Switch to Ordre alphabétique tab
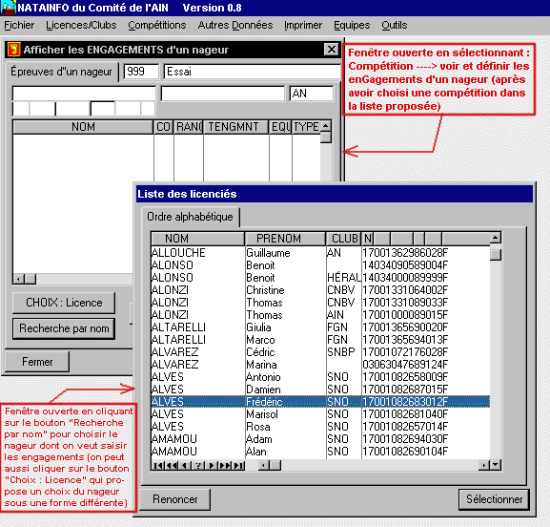Viewport: 550px width, 527px height. [x=190, y=217]
